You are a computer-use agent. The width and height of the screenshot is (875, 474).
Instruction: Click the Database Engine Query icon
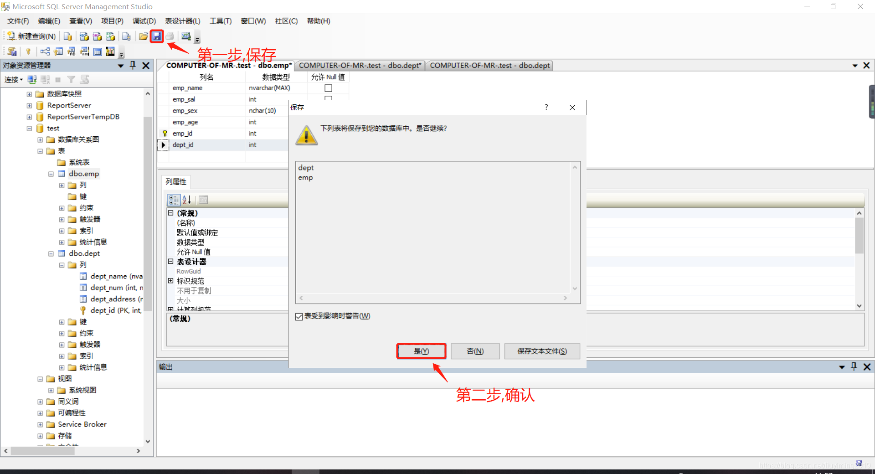click(x=68, y=36)
